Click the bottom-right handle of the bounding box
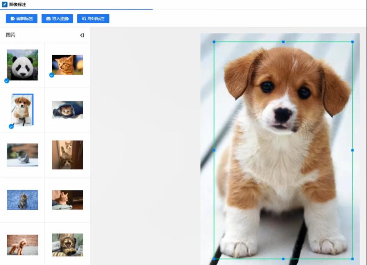 (x=352, y=259)
